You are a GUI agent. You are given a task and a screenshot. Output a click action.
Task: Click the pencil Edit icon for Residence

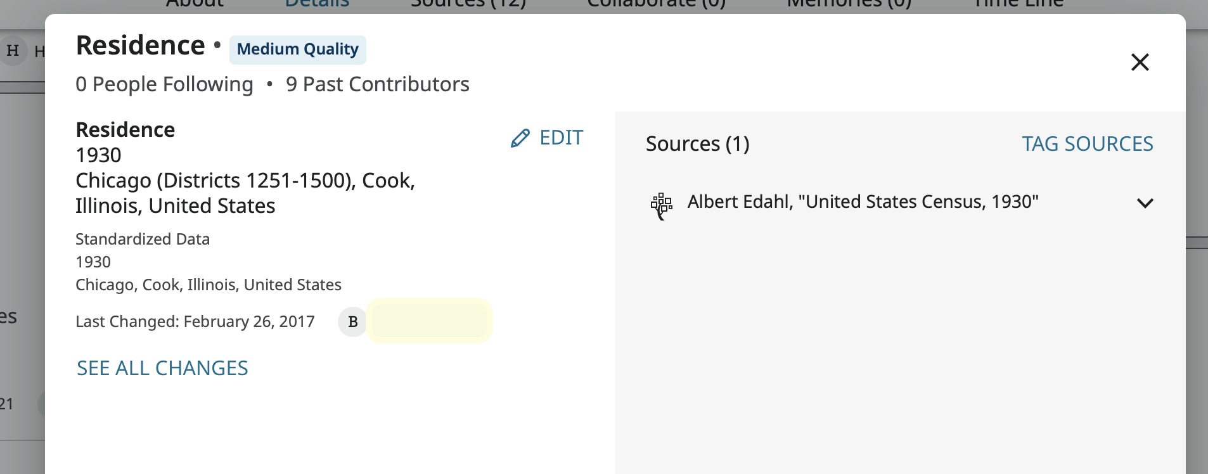[x=520, y=138]
